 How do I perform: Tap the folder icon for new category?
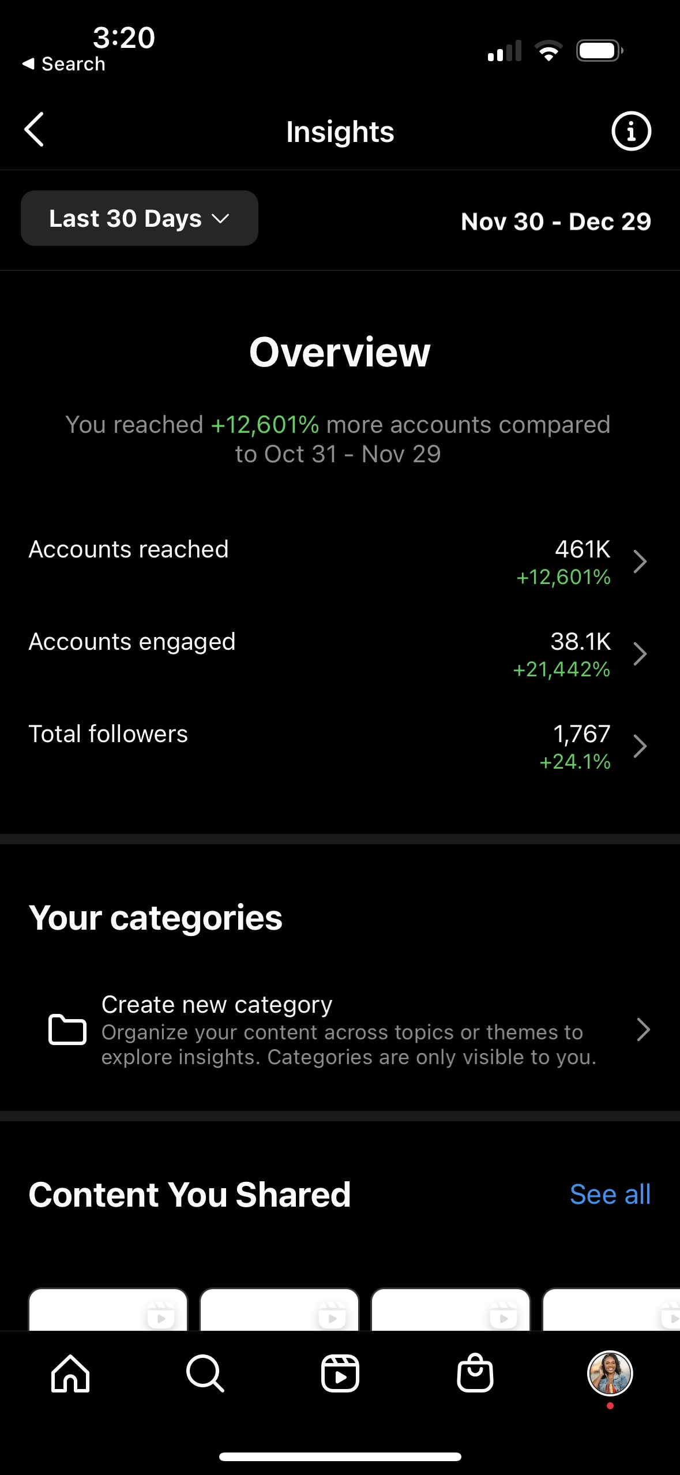[67, 1029]
